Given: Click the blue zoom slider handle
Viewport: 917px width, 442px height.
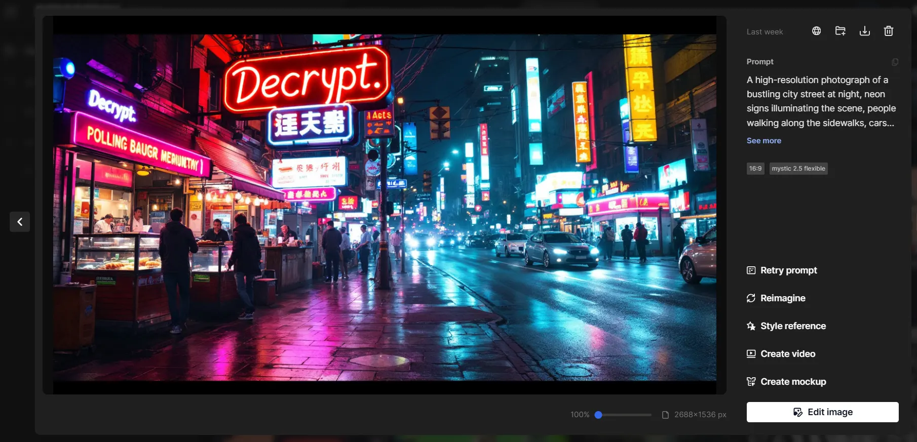Looking at the screenshot, I should [x=598, y=415].
